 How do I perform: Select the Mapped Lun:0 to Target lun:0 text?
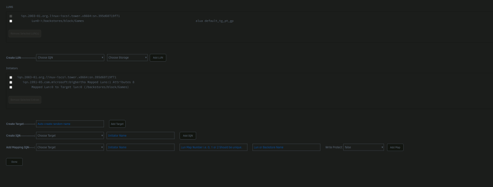80,87
